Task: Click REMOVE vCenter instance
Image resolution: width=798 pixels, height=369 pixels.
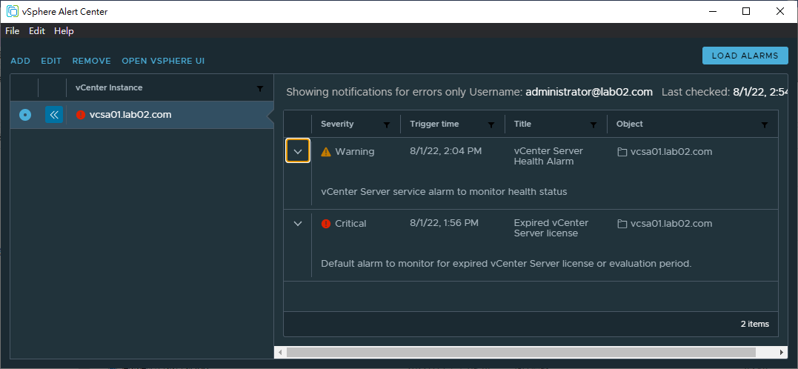Action: [92, 61]
